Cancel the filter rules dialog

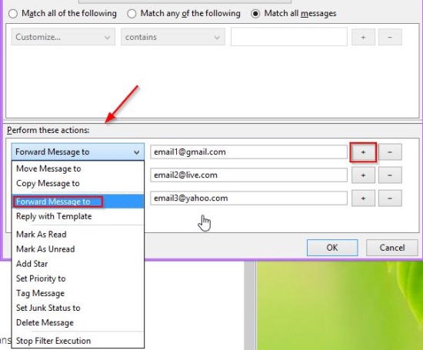click(x=392, y=248)
